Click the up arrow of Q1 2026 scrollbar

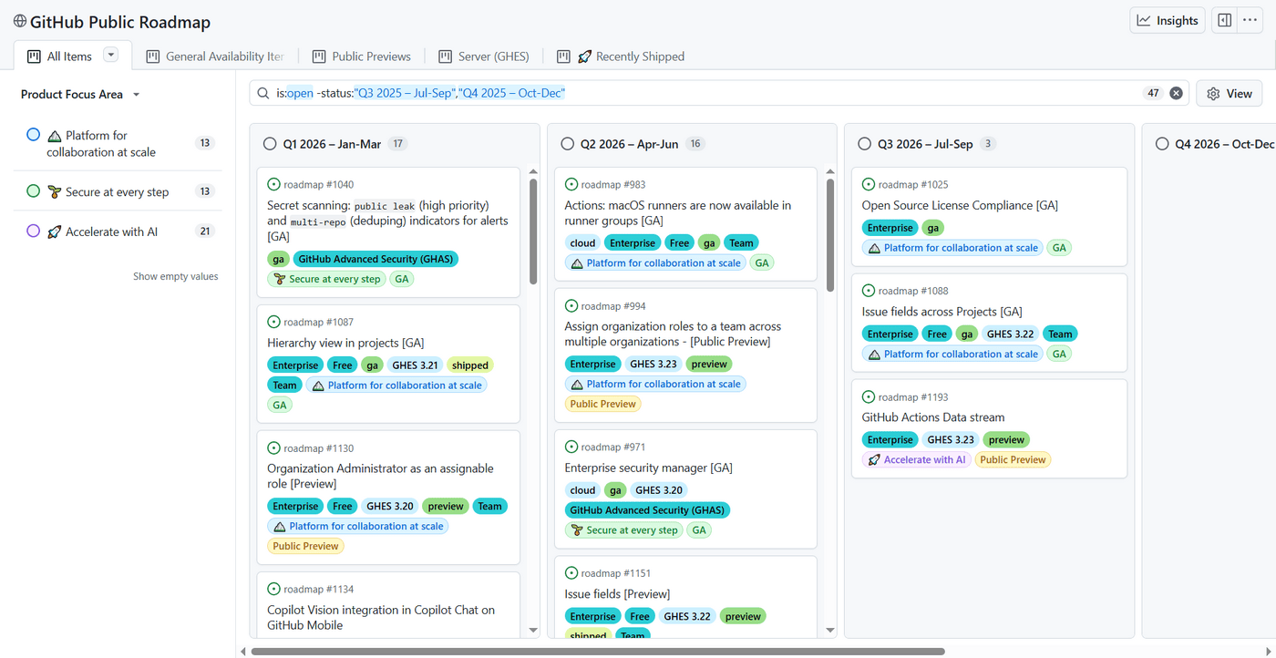click(533, 171)
